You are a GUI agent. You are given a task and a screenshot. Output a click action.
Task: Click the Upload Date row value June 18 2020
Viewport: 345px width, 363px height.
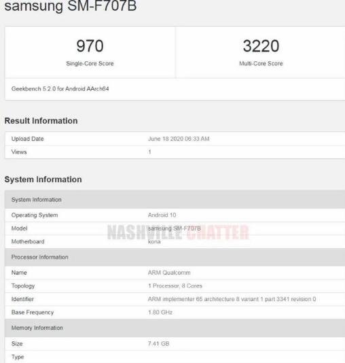(x=179, y=139)
